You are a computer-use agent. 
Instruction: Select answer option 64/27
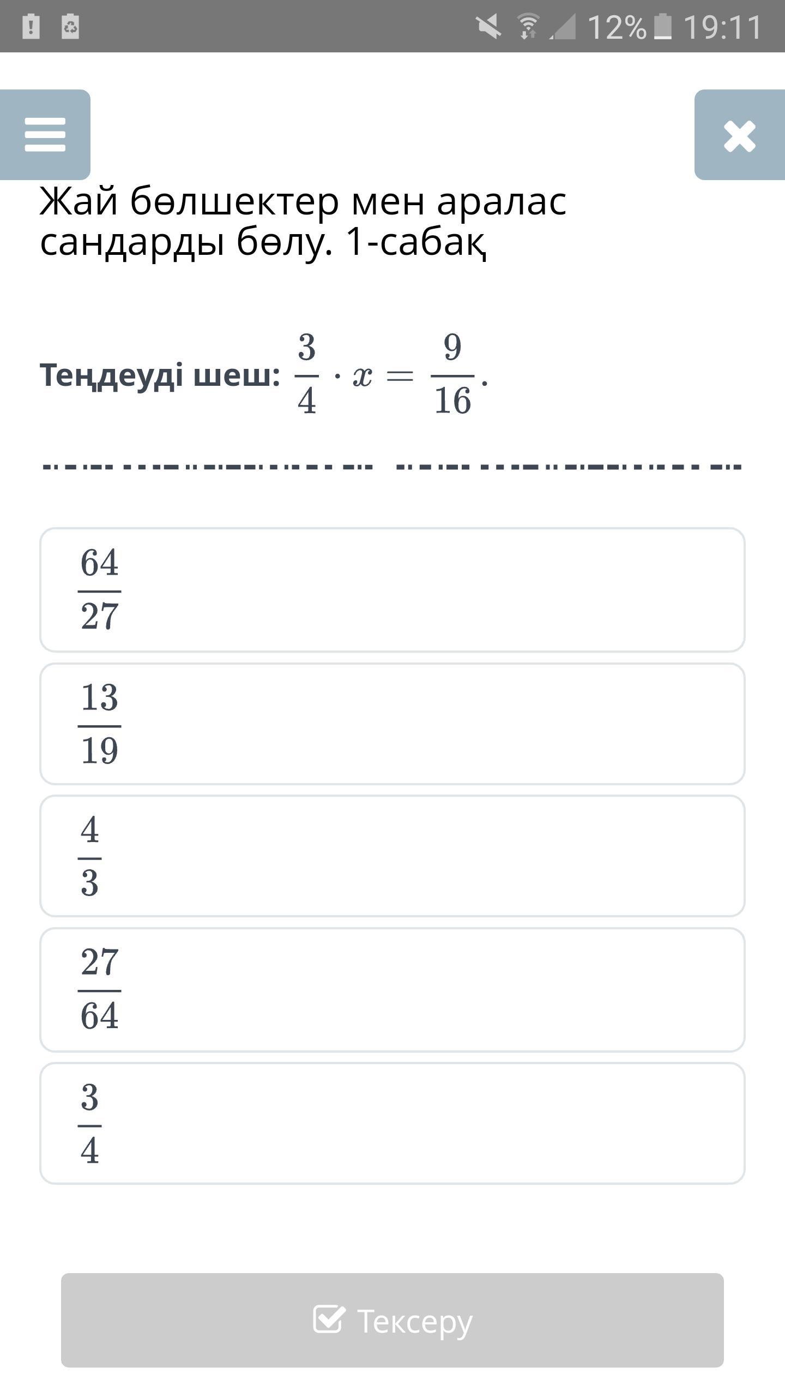click(392, 589)
